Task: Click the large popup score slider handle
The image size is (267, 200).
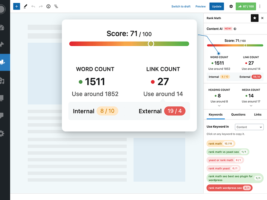Action: (151, 44)
